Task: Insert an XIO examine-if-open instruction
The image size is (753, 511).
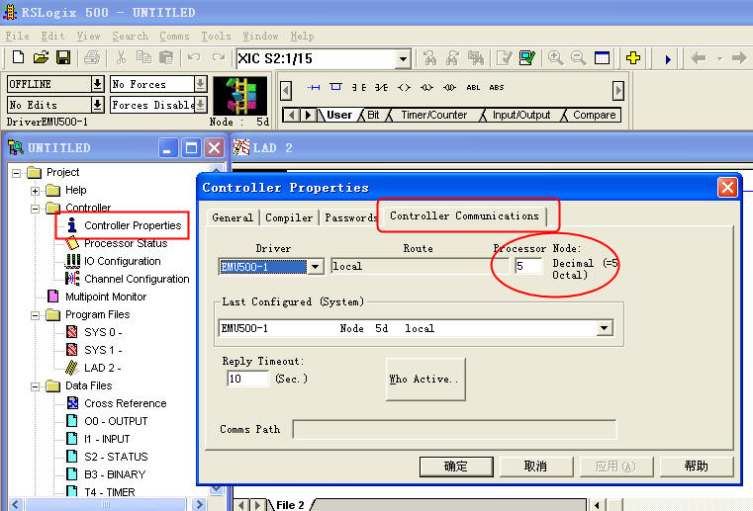Action: tap(381, 87)
